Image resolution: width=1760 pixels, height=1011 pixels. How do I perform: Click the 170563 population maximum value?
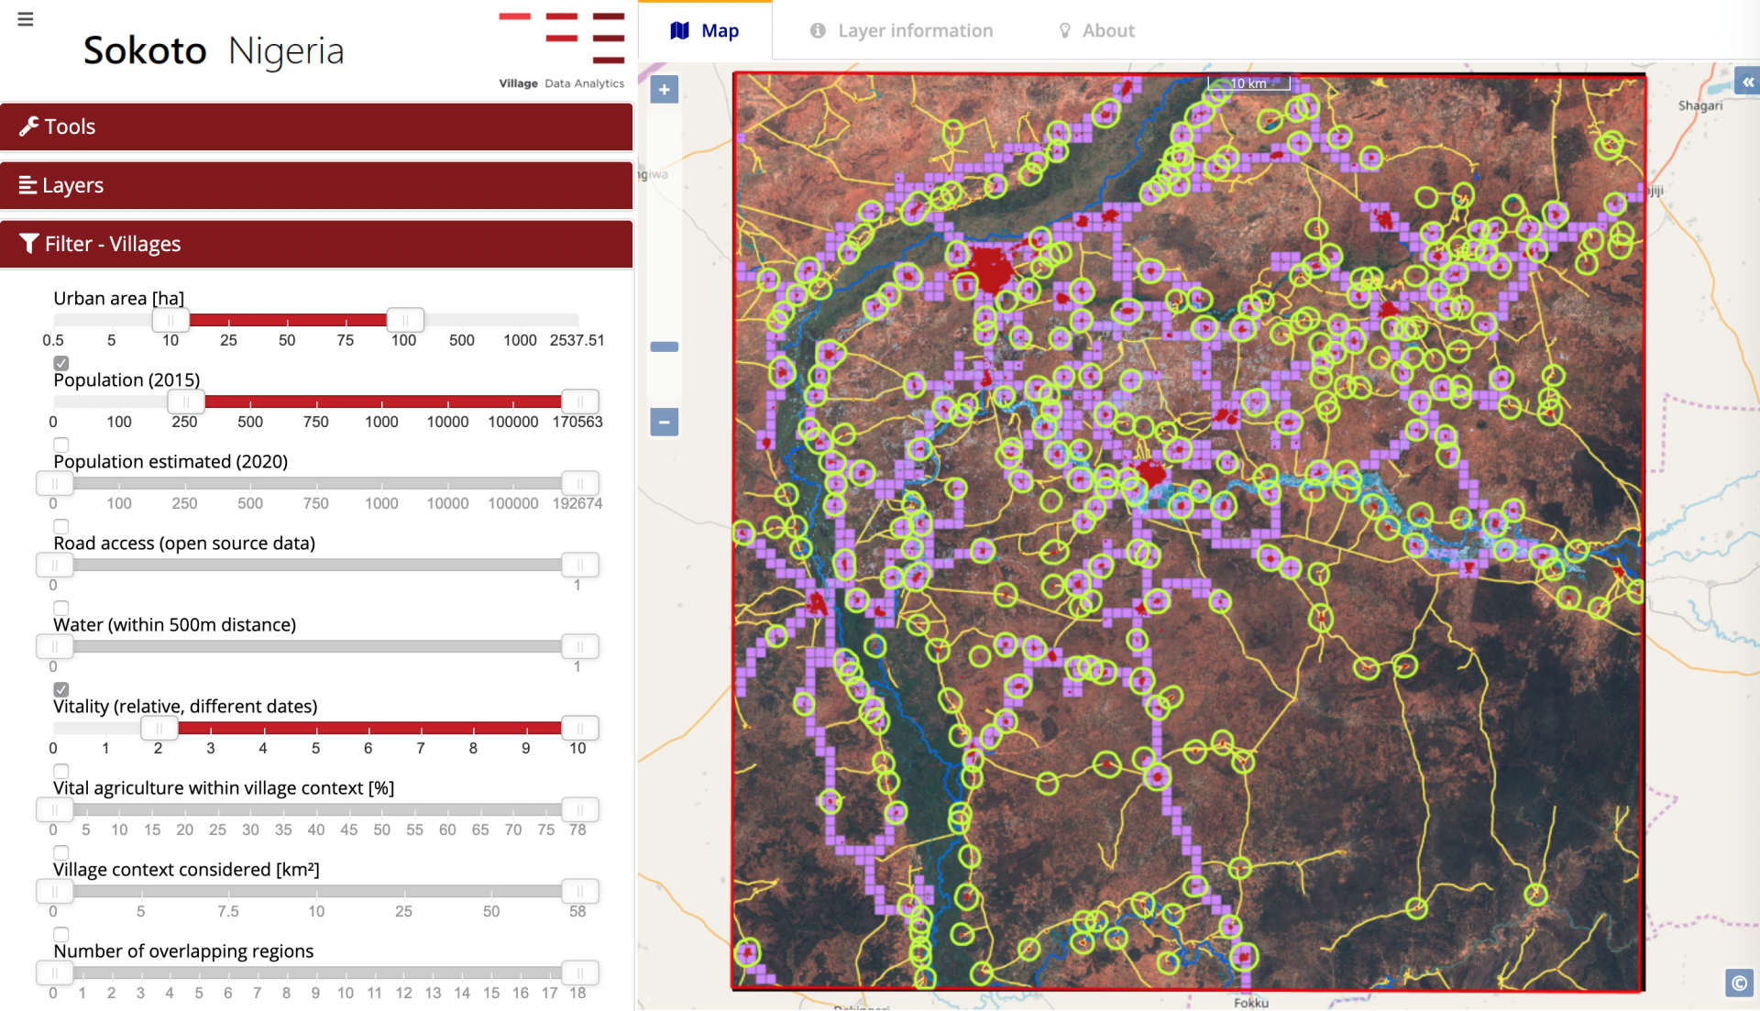click(x=577, y=422)
